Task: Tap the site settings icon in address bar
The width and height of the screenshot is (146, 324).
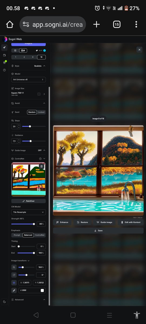Action: click(26, 25)
